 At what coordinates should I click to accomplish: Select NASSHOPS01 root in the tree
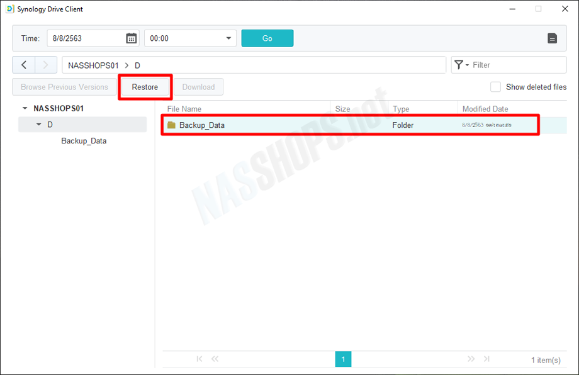coord(59,108)
